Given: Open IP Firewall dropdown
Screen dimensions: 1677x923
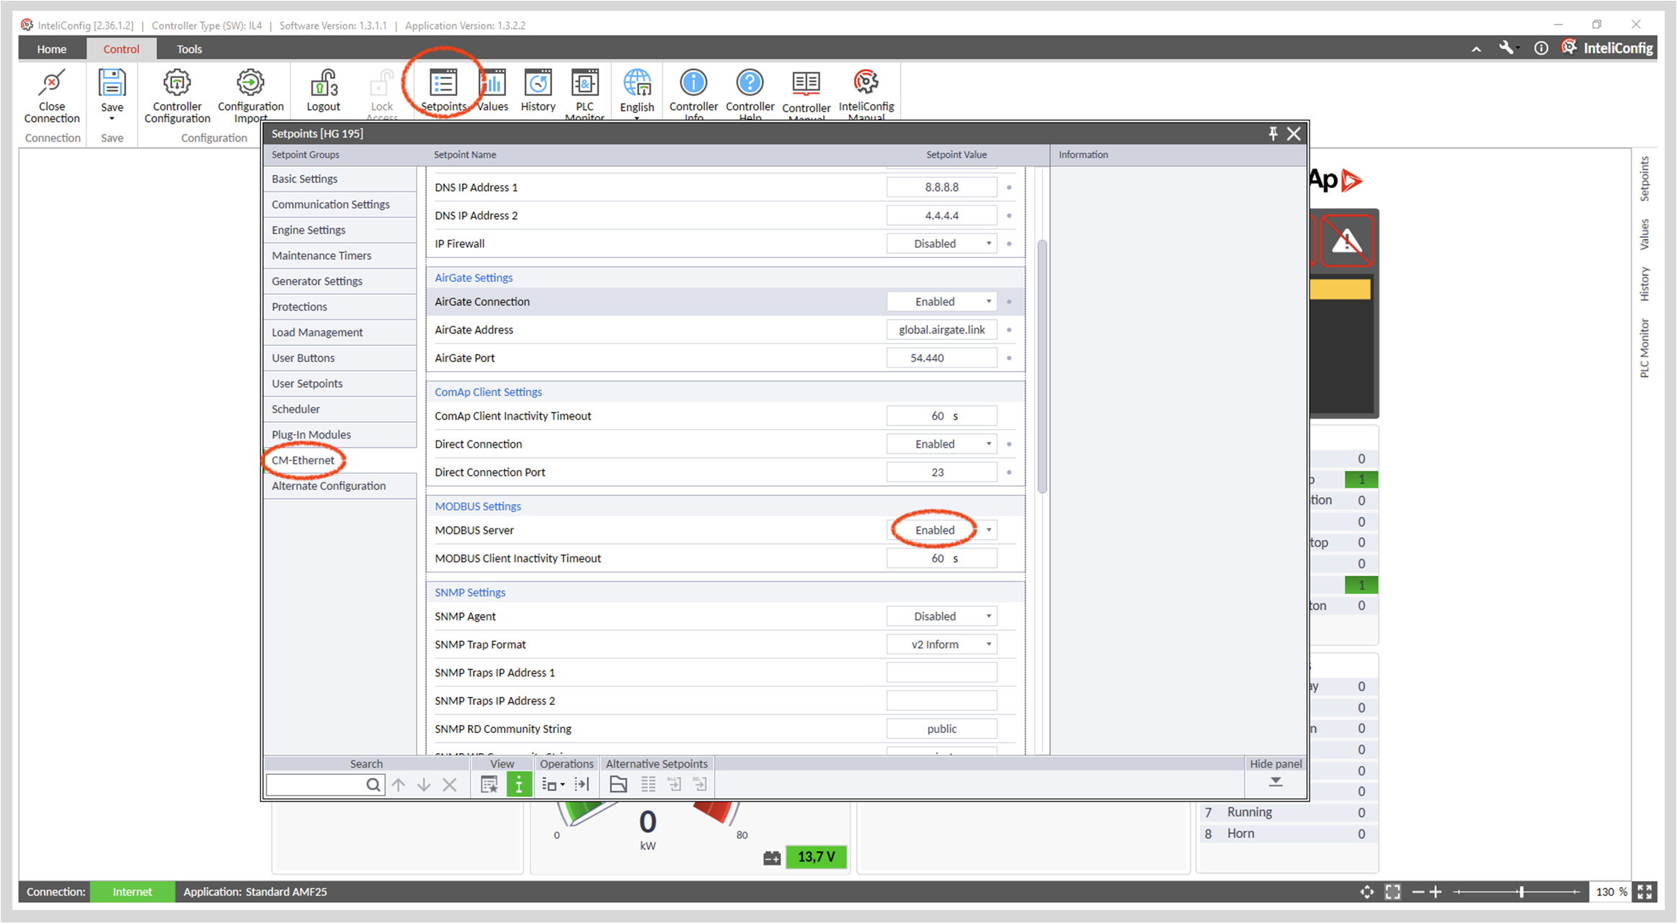Looking at the screenshot, I should tap(989, 243).
